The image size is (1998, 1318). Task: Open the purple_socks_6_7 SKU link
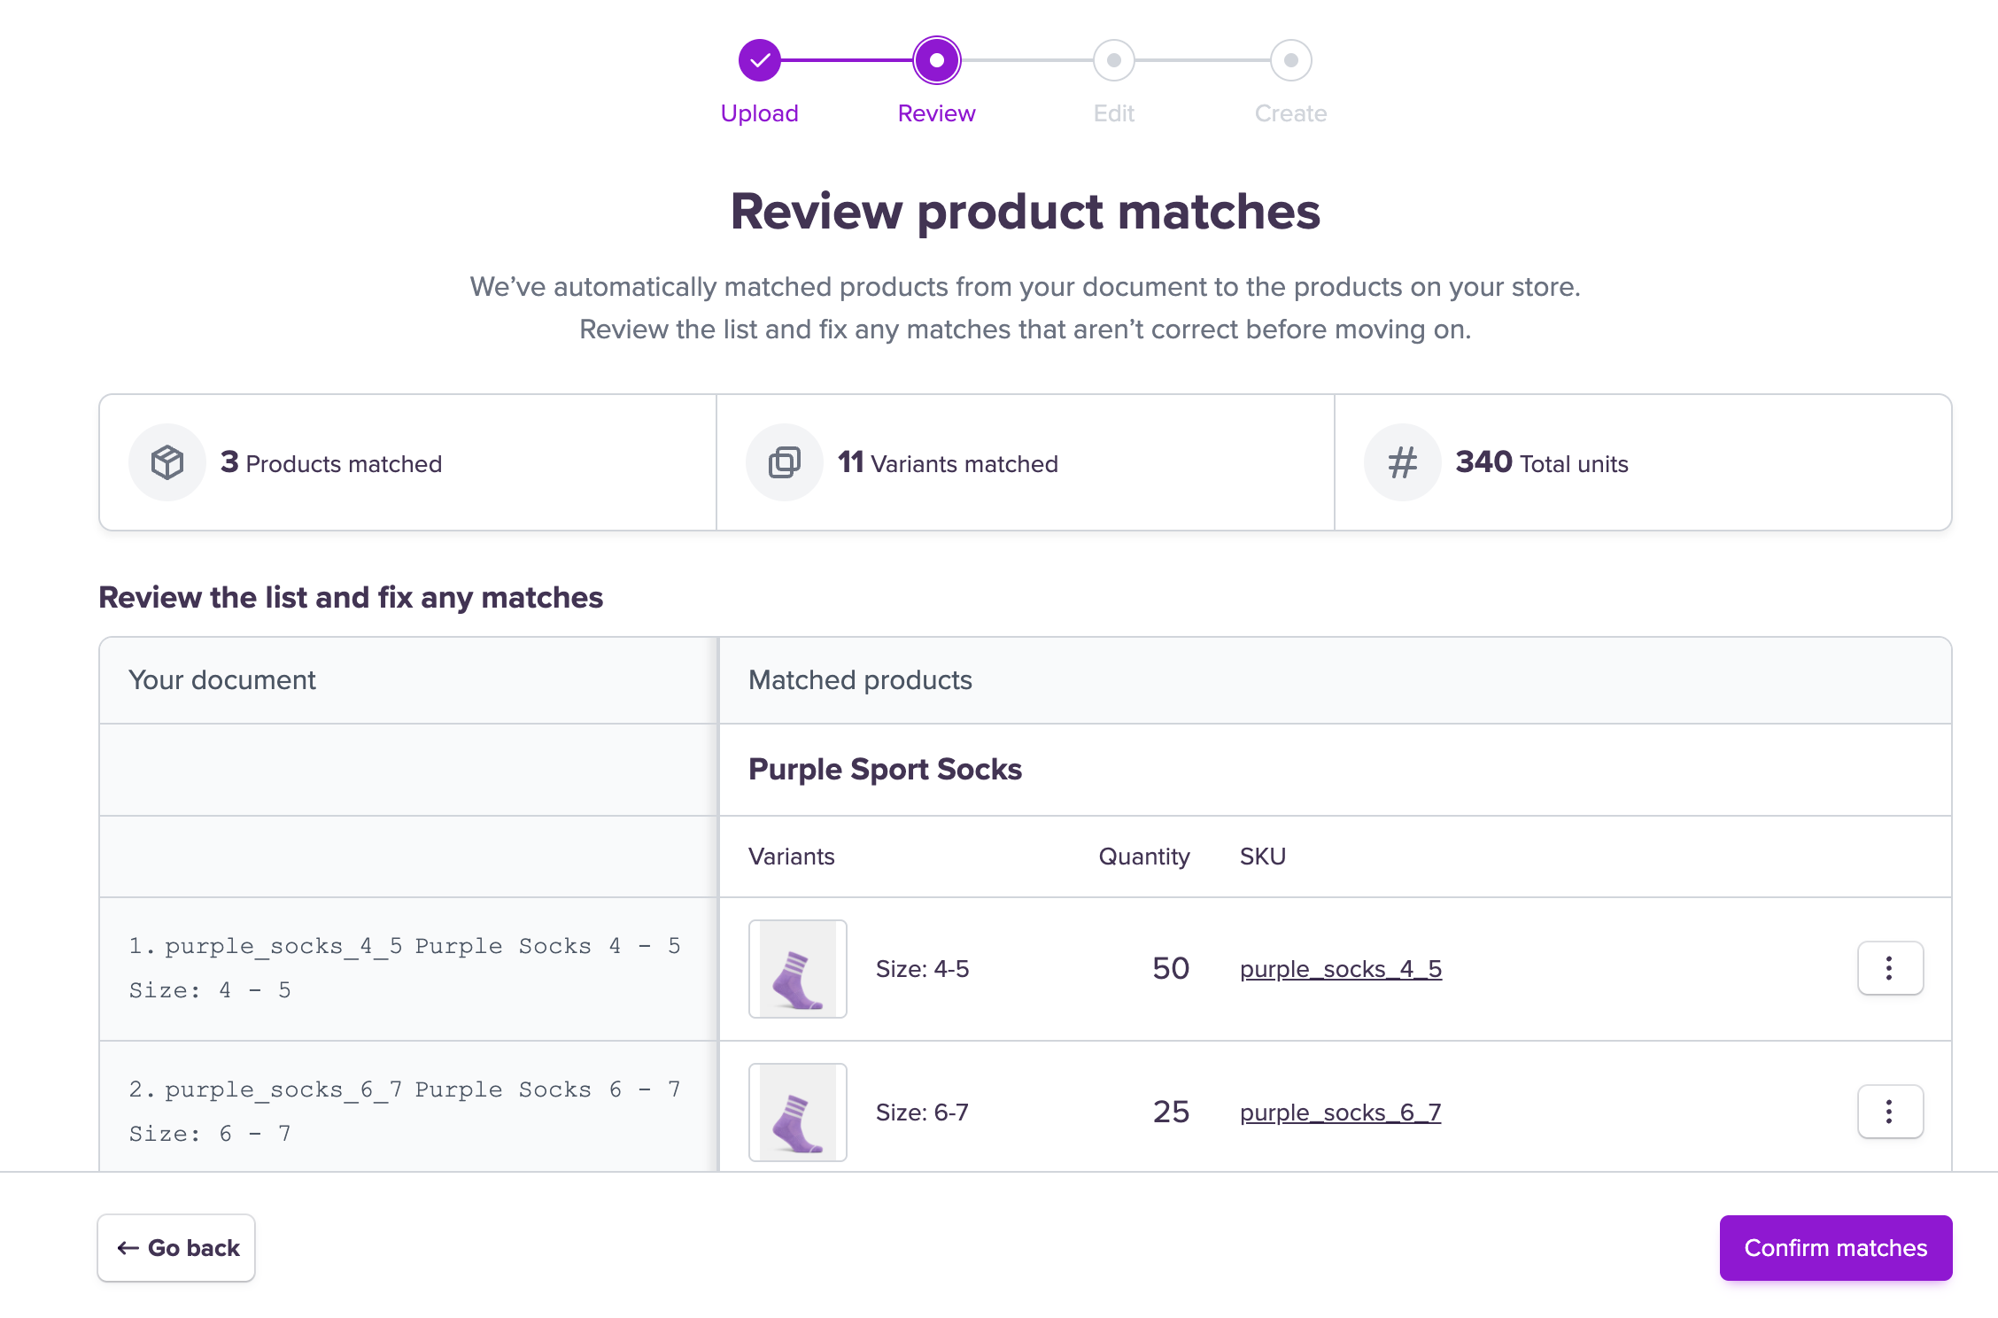(1340, 1113)
